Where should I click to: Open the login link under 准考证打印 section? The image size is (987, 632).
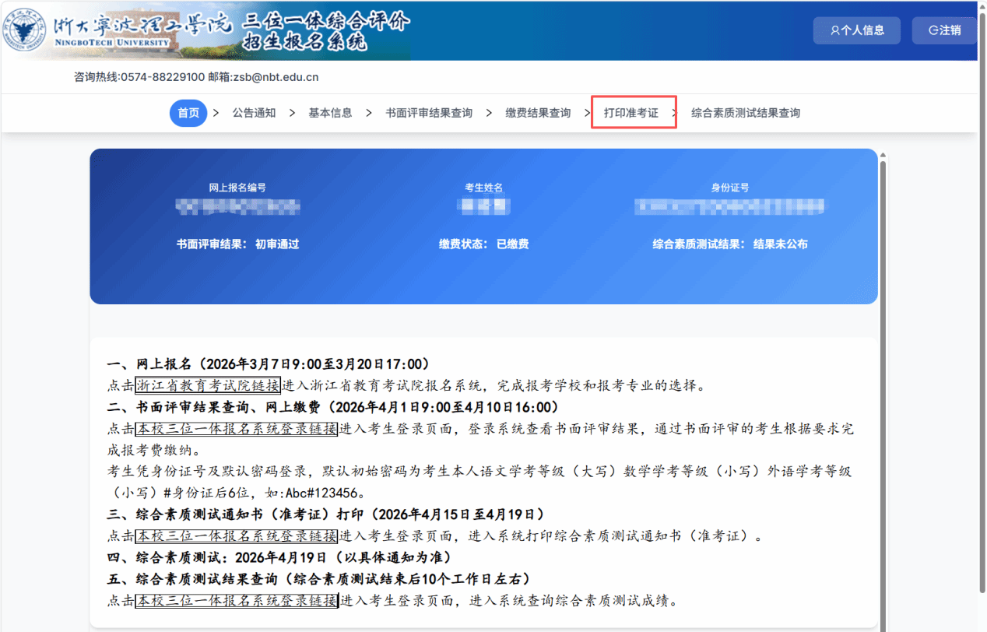(x=237, y=536)
